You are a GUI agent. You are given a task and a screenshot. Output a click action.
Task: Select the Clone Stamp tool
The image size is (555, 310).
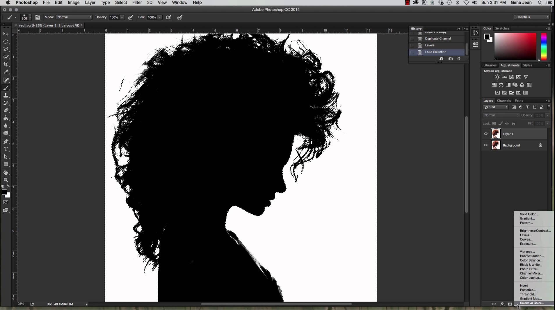(6, 95)
